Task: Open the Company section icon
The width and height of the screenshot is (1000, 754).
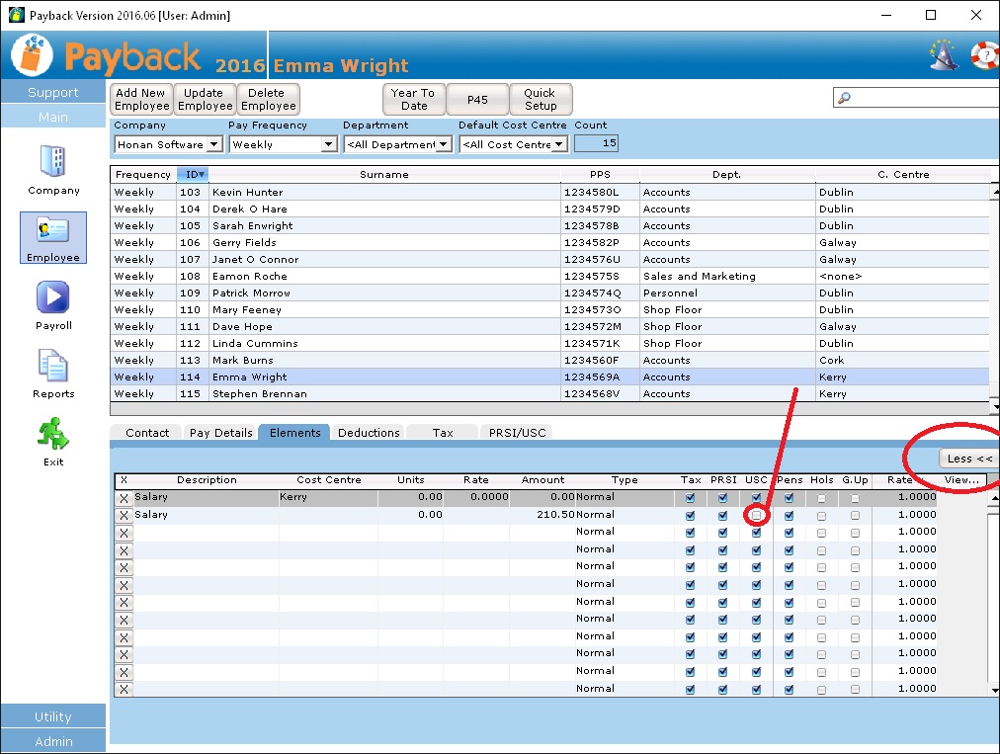Action: pos(53,163)
